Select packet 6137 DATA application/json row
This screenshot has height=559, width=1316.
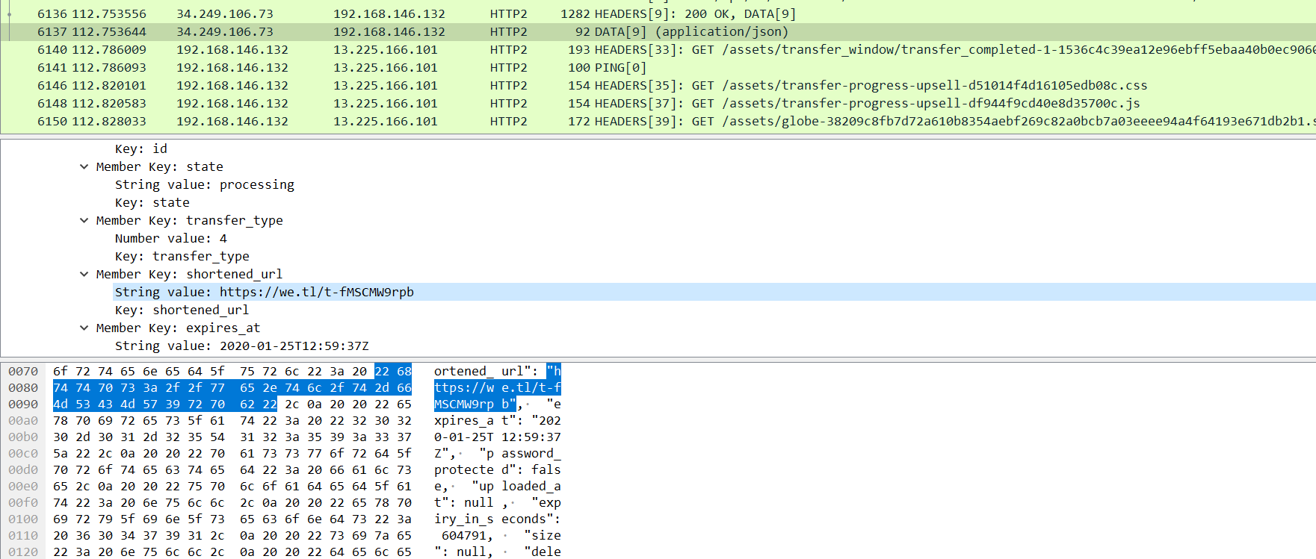(x=658, y=31)
